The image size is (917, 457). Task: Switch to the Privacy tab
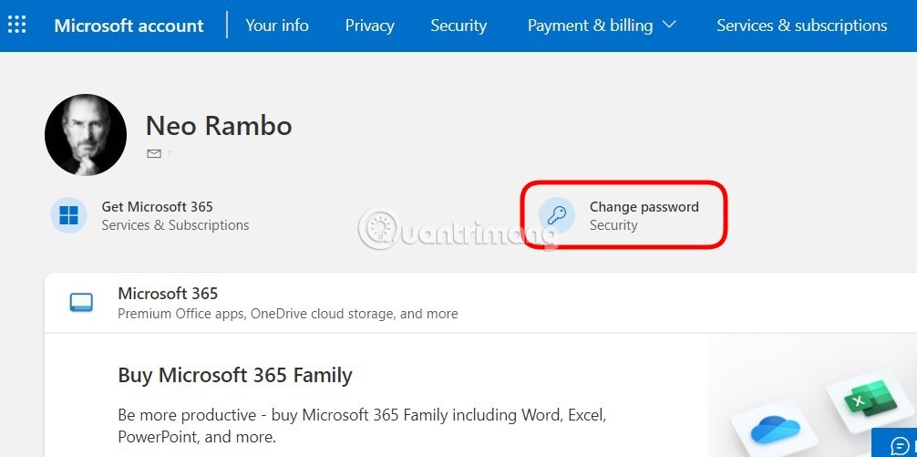pos(369,26)
